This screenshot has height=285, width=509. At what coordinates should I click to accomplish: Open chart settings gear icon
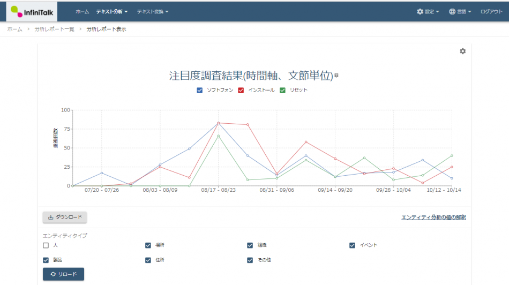tap(462, 51)
